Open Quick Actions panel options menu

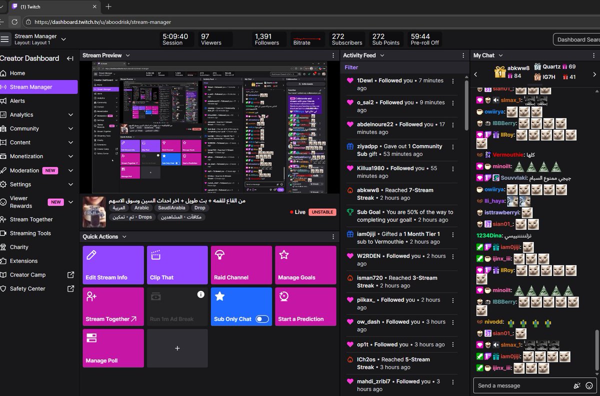[333, 237]
